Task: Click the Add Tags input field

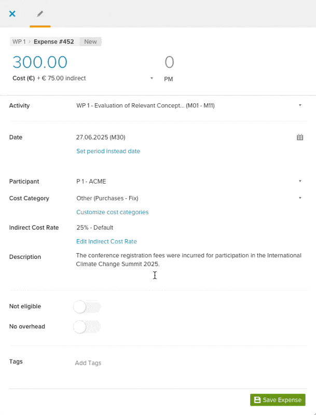Action: [189, 363]
